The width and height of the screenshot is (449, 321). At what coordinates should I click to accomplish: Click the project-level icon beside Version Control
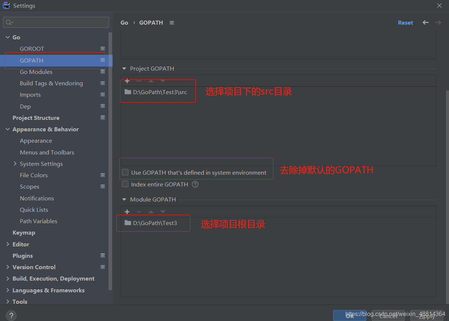pyautogui.click(x=103, y=267)
